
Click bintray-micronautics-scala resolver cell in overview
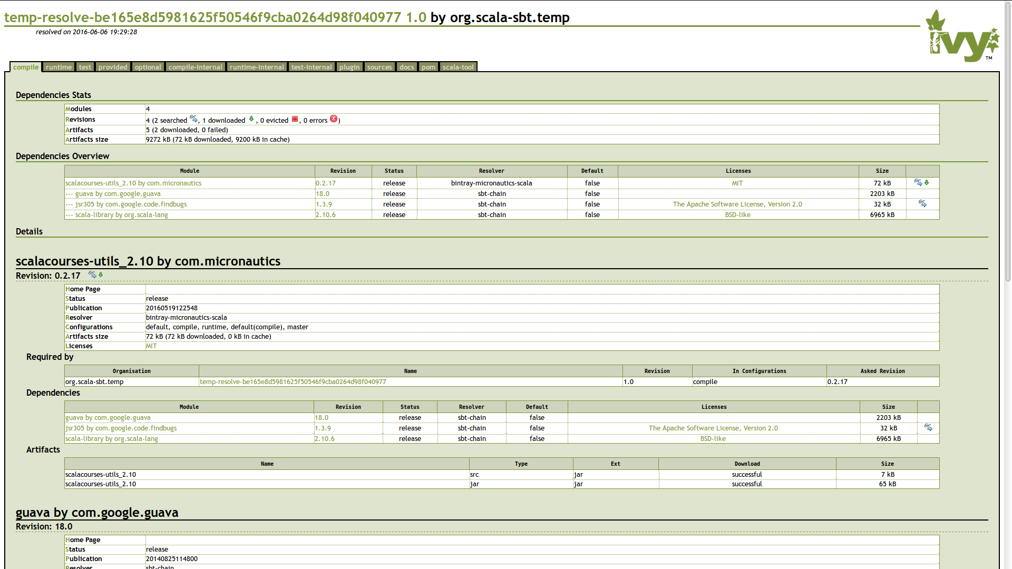[492, 183]
